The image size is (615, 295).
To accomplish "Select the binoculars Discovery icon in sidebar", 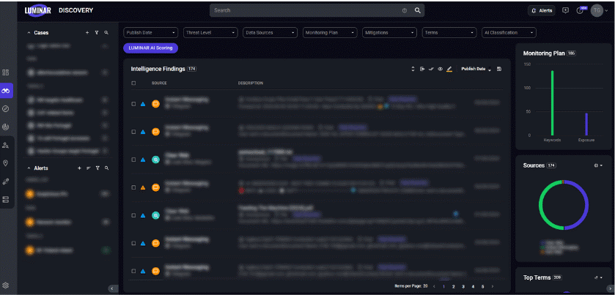I will pyautogui.click(x=5, y=91).
